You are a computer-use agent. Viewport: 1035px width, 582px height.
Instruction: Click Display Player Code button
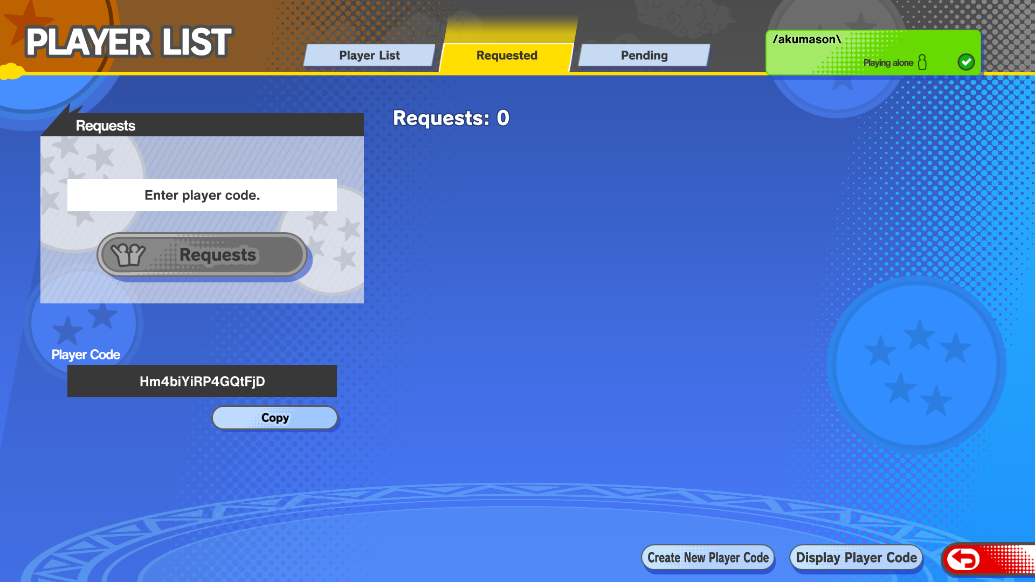[856, 558]
